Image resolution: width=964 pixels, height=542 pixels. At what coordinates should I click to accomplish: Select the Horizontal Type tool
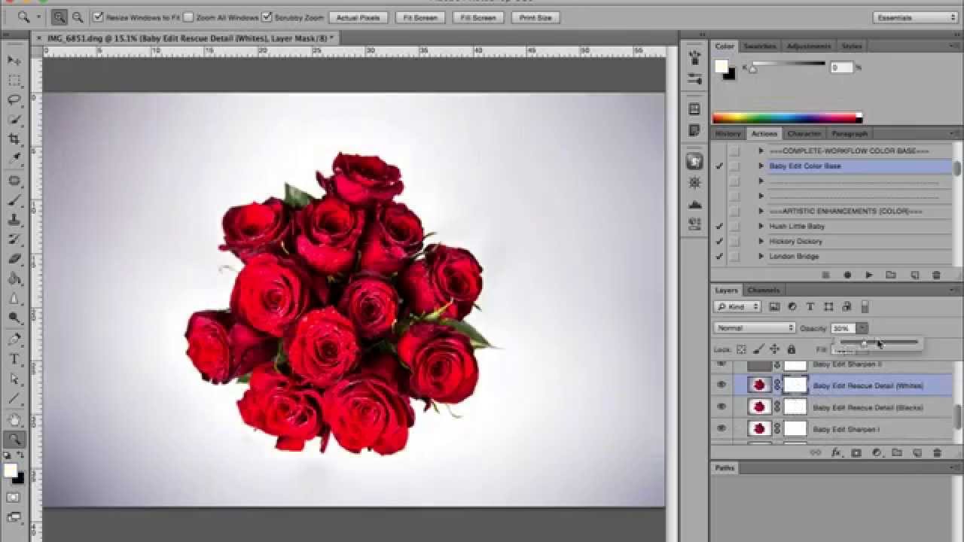pos(14,359)
